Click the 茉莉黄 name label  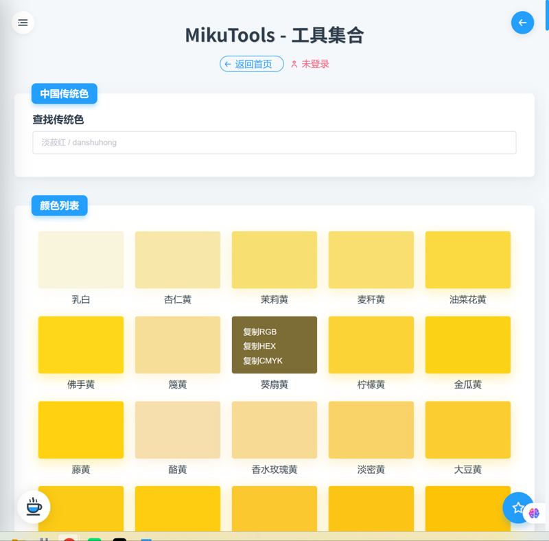[274, 299]
